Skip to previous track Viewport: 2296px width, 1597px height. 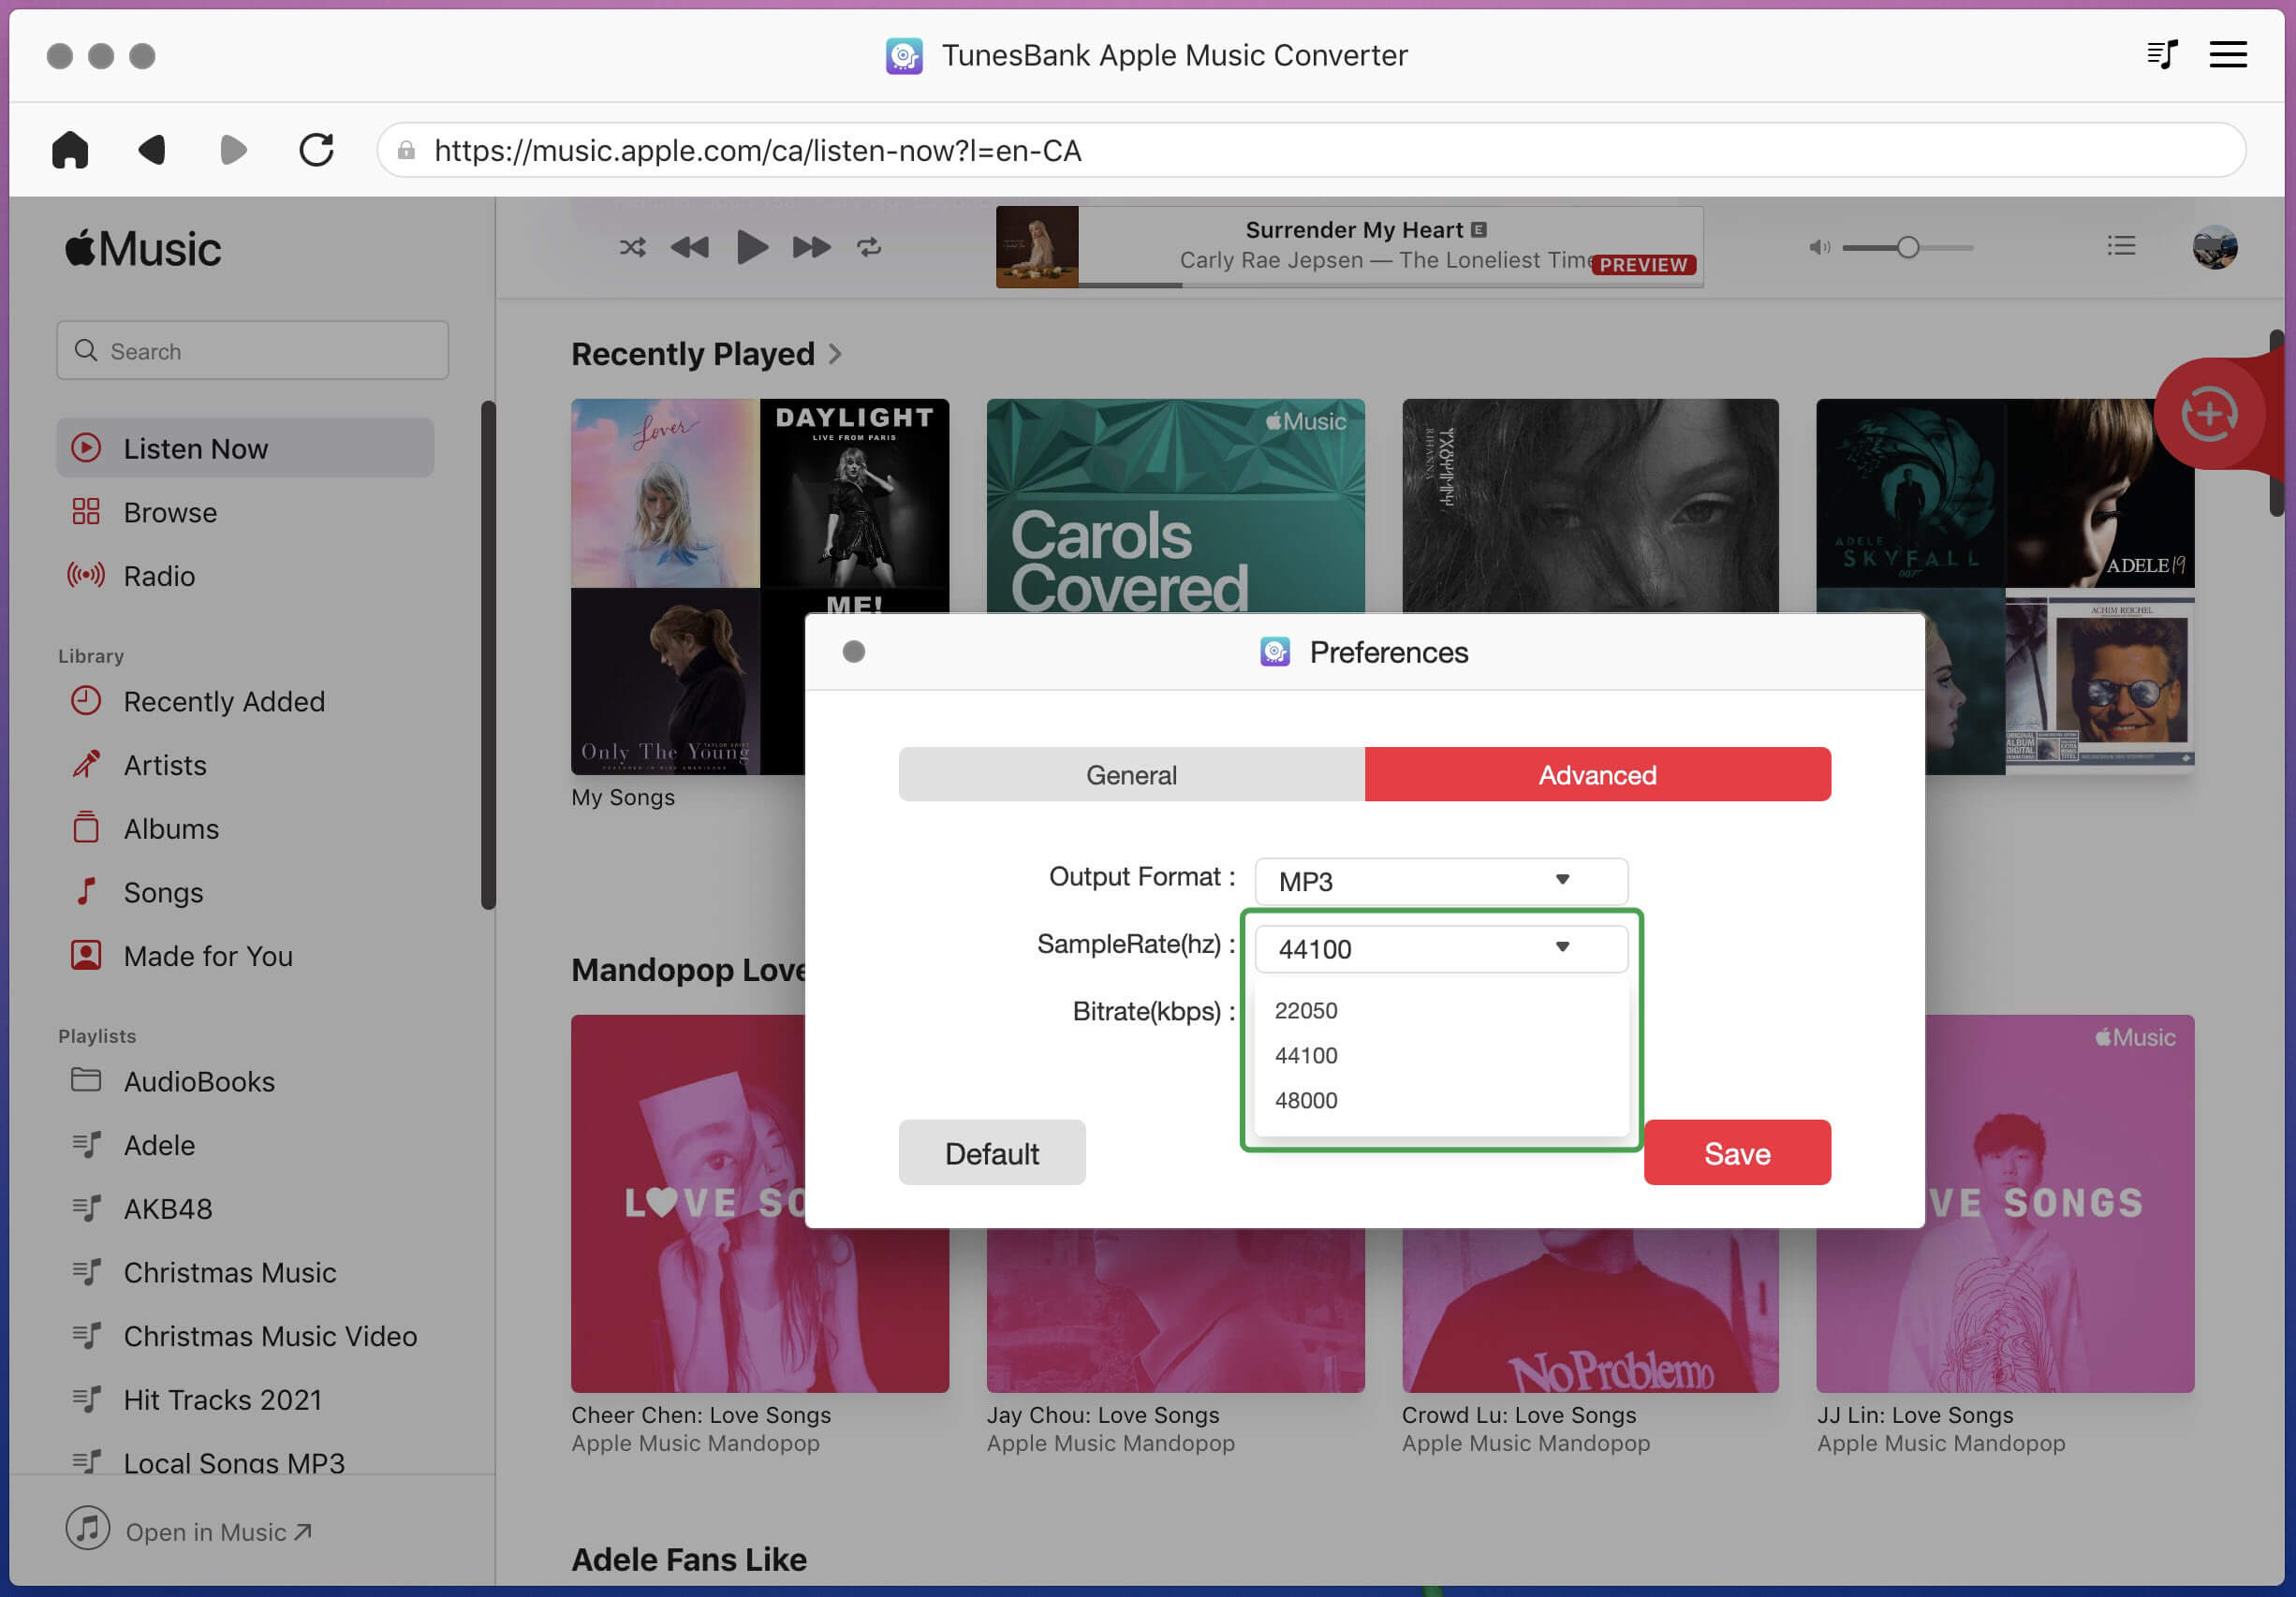(689, 247)
